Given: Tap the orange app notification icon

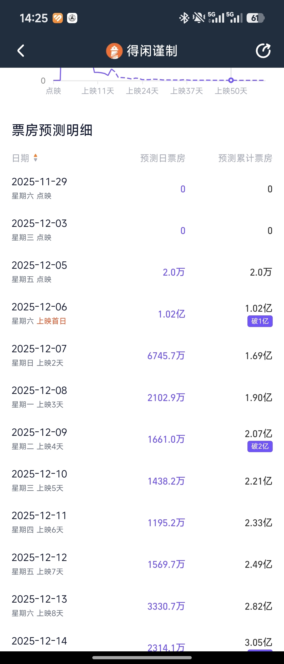Looking at the screenshot, I should (x=58, y=18).
